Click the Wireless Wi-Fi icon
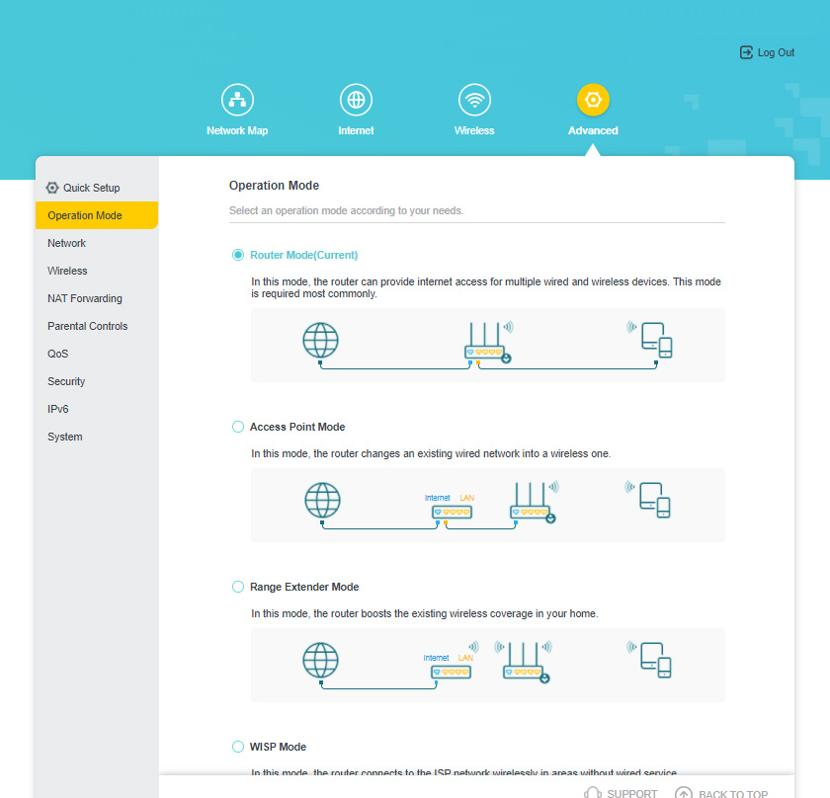 coord(474,100)
